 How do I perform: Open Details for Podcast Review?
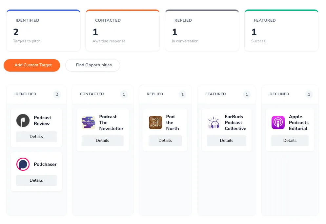tap(36, 137)
